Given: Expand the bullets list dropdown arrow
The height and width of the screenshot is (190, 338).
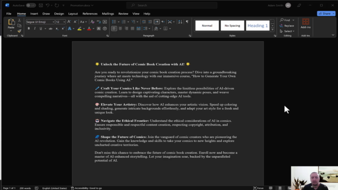Looking at the screenshot, I should tap(118, 22).
